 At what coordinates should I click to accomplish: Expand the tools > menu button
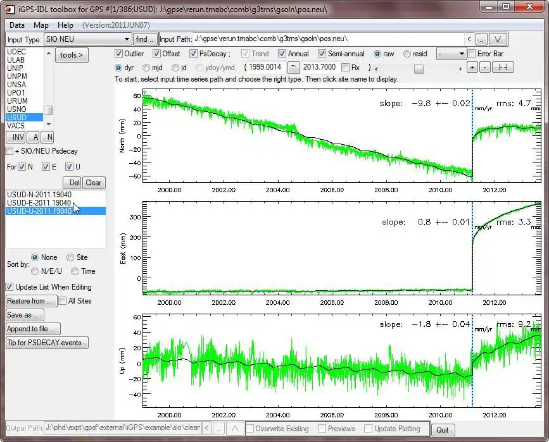(72, 55)
